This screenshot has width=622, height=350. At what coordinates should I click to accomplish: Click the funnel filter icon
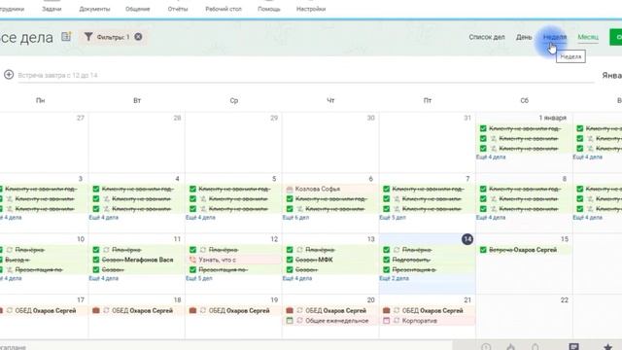[x=88, y=37]
